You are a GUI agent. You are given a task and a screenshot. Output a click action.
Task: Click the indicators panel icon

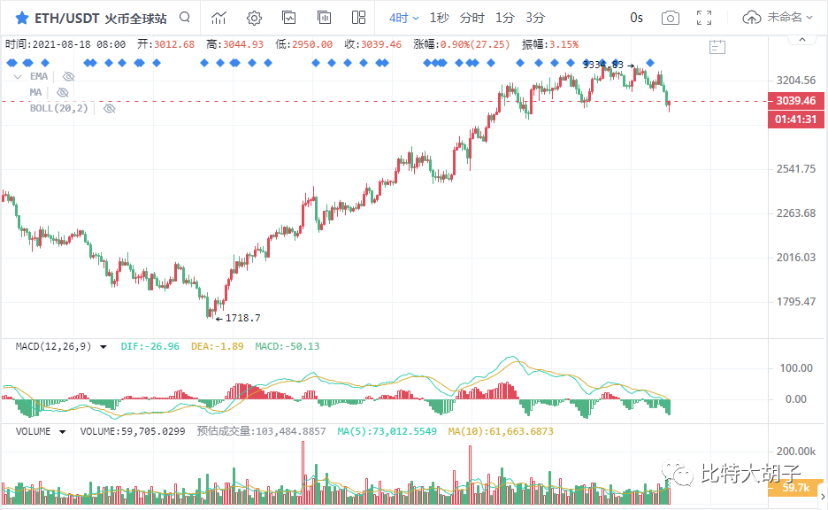pos(289,17)
